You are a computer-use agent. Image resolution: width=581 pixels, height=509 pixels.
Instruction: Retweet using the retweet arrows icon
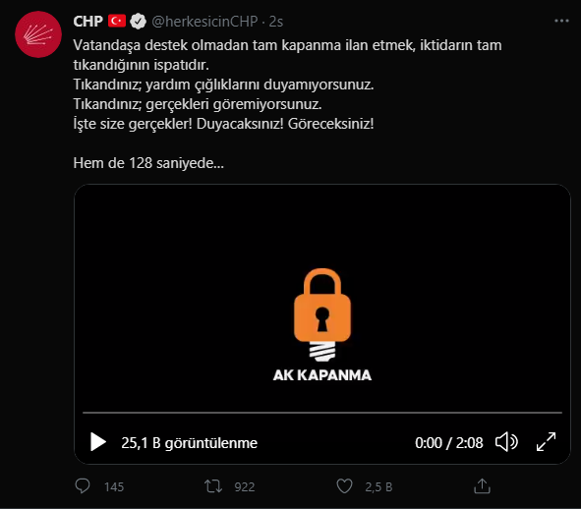click(x=213, y=486)
